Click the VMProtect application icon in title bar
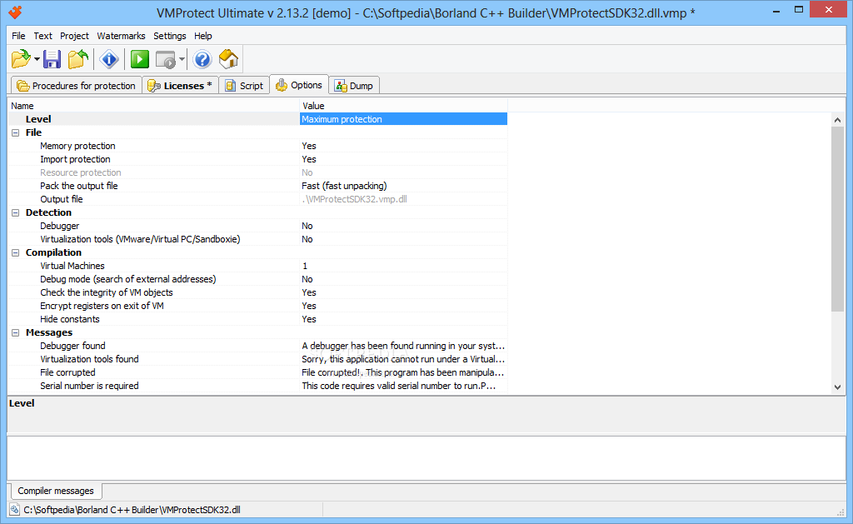Screen dimensions: 853x524 [x=15, y=12]
